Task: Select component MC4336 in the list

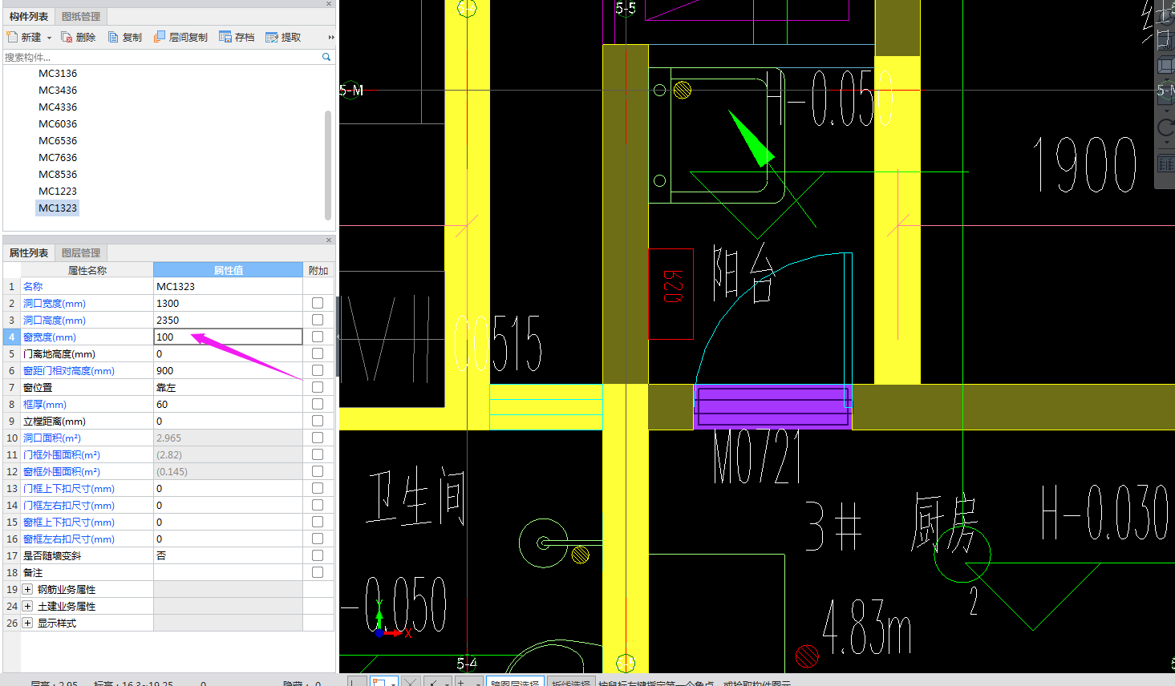Action: (x=58, y=107)
